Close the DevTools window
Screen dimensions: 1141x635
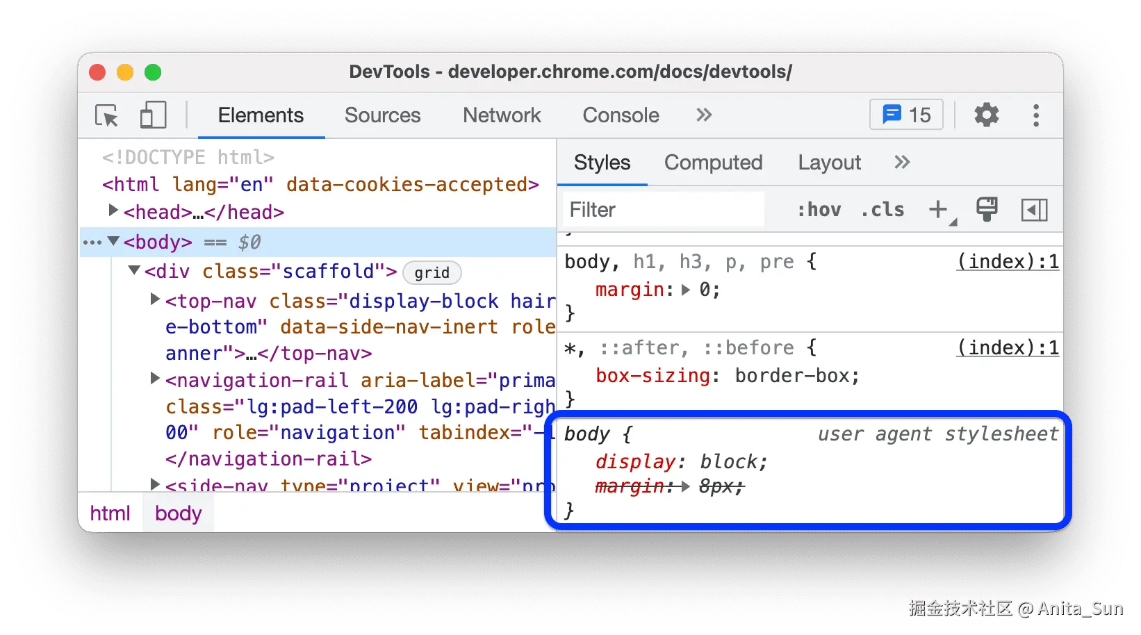tap(97, 72)
